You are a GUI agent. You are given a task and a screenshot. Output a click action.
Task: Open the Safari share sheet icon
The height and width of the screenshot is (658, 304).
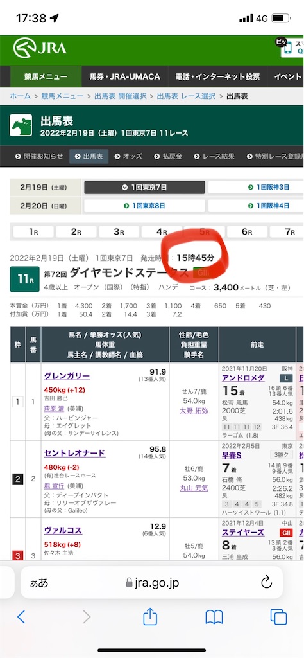(150, 616)
